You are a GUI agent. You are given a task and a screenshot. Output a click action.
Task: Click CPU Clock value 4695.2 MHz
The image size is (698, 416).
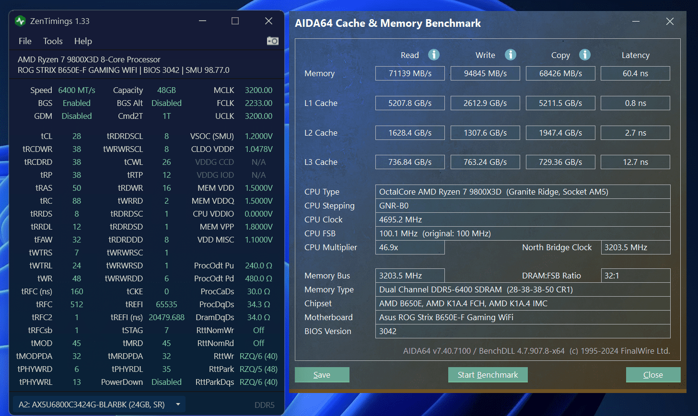coord(523,220)
